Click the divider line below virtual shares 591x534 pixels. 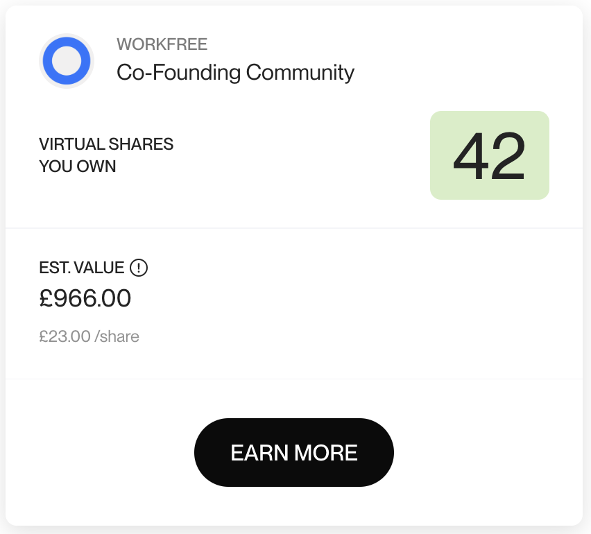(x=294, y=228)
